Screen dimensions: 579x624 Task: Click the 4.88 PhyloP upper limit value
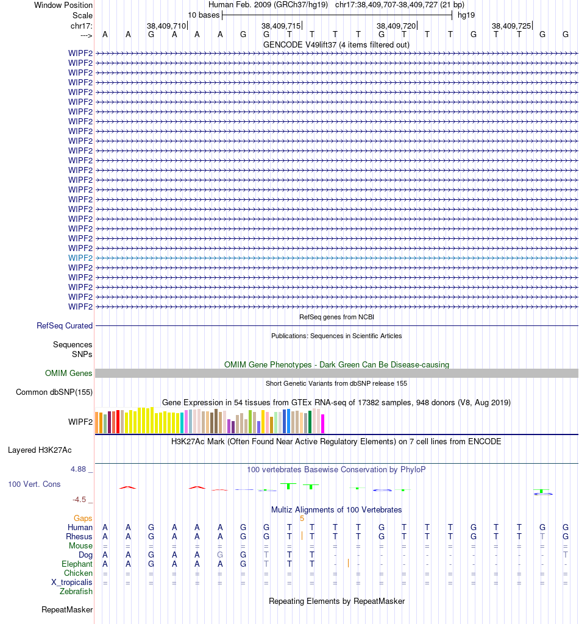pyautogui.click(x=79, y=469)
